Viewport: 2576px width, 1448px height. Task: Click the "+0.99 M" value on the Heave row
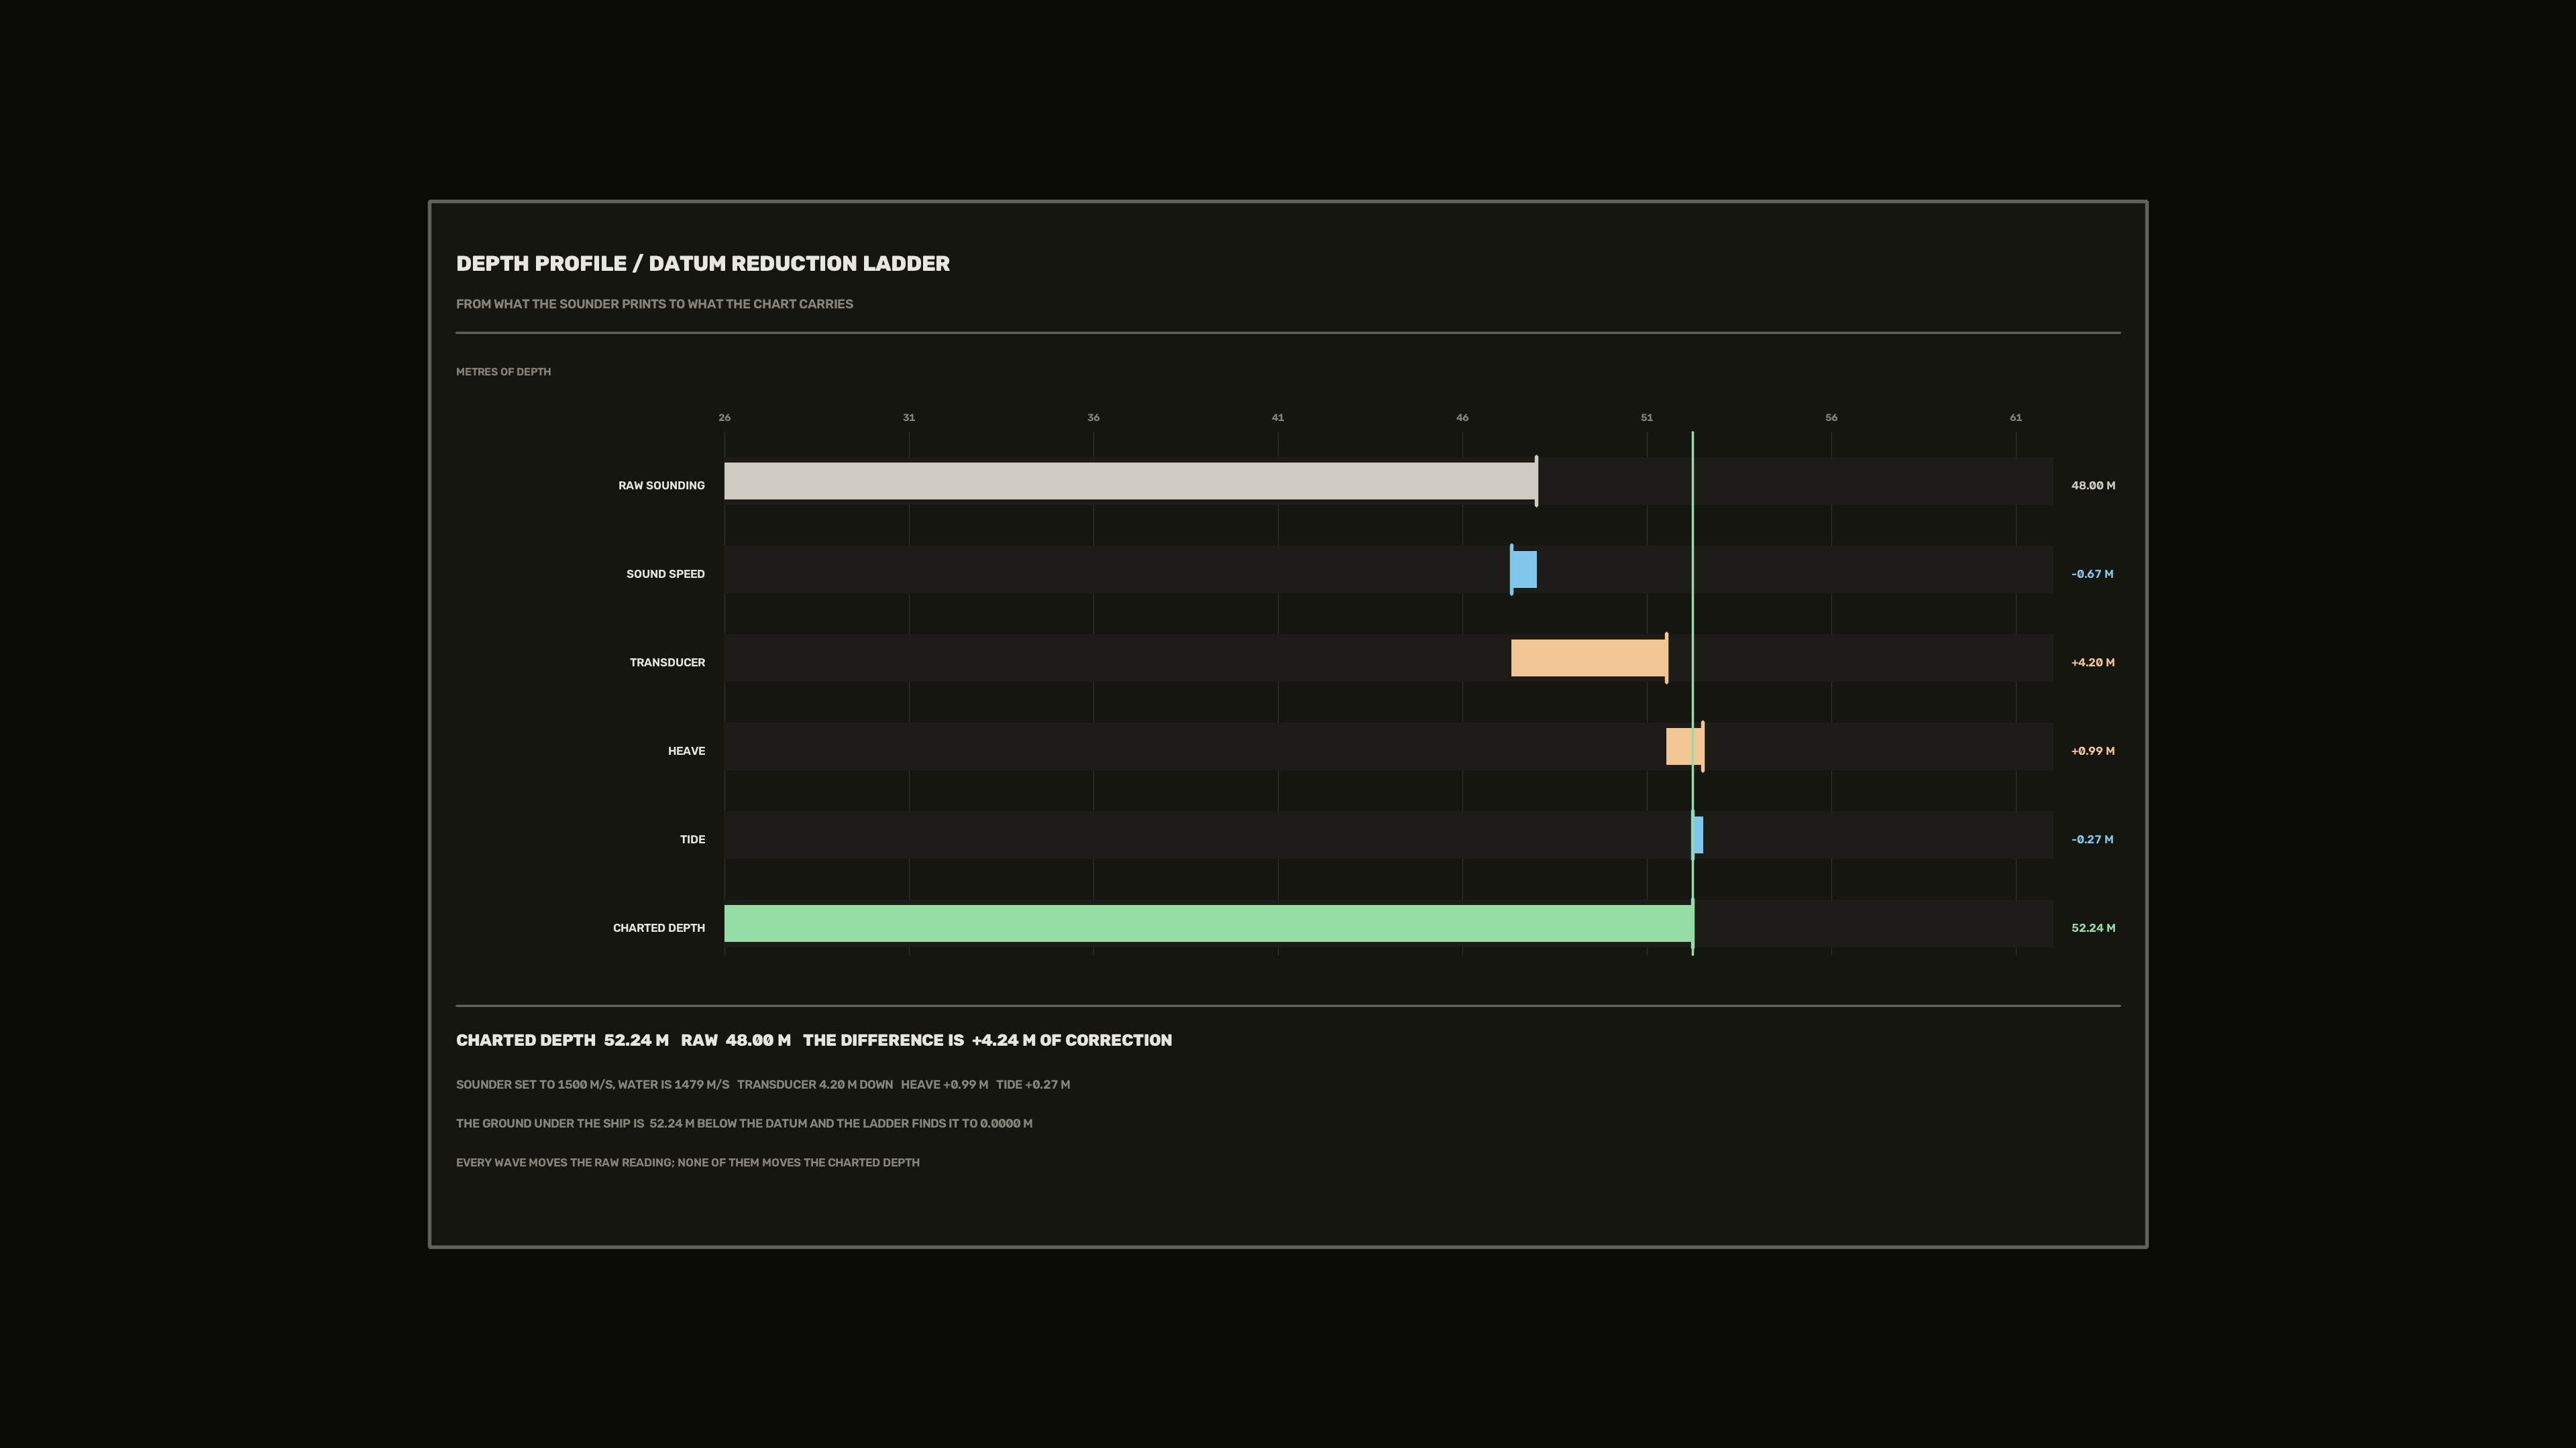click(x=2093, y=751)
